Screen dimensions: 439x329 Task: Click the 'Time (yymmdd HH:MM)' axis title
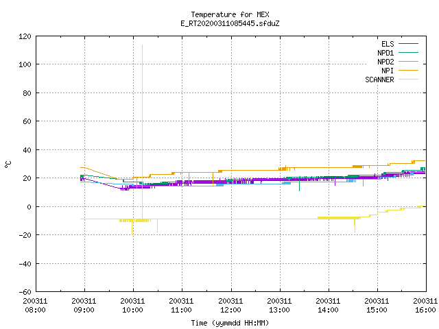tap(230, 323)
